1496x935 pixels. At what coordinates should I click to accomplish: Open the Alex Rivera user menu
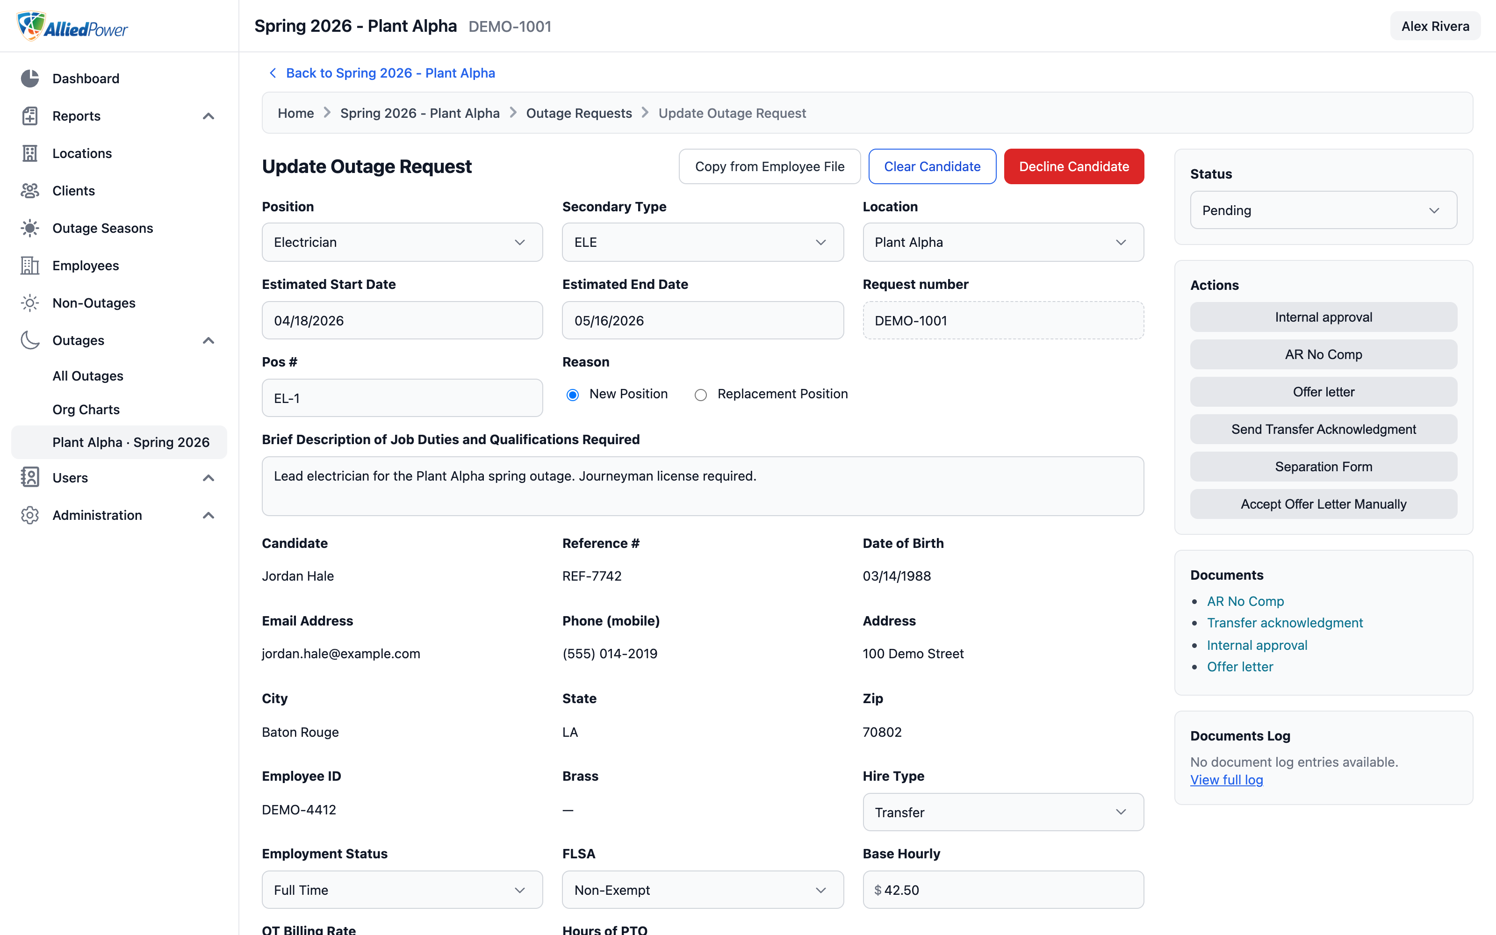tap(1435, 26)
